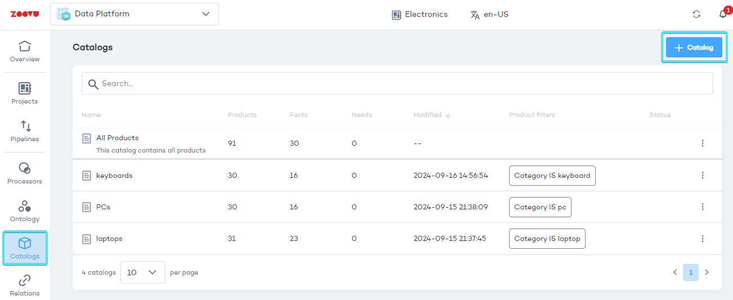The height and width of the screenshot is (300, 733).
Task: Go to next page arrow
Action: click(x=707, y=272)
